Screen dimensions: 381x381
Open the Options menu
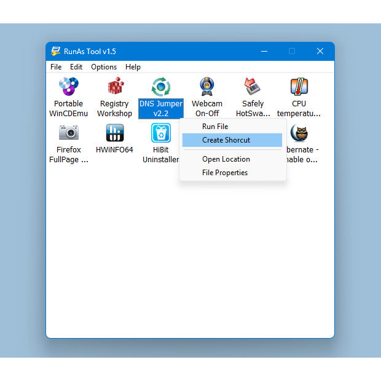tap(104, 67)
